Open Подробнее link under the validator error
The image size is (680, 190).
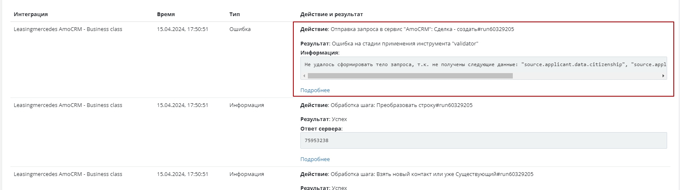pos(315,90)
